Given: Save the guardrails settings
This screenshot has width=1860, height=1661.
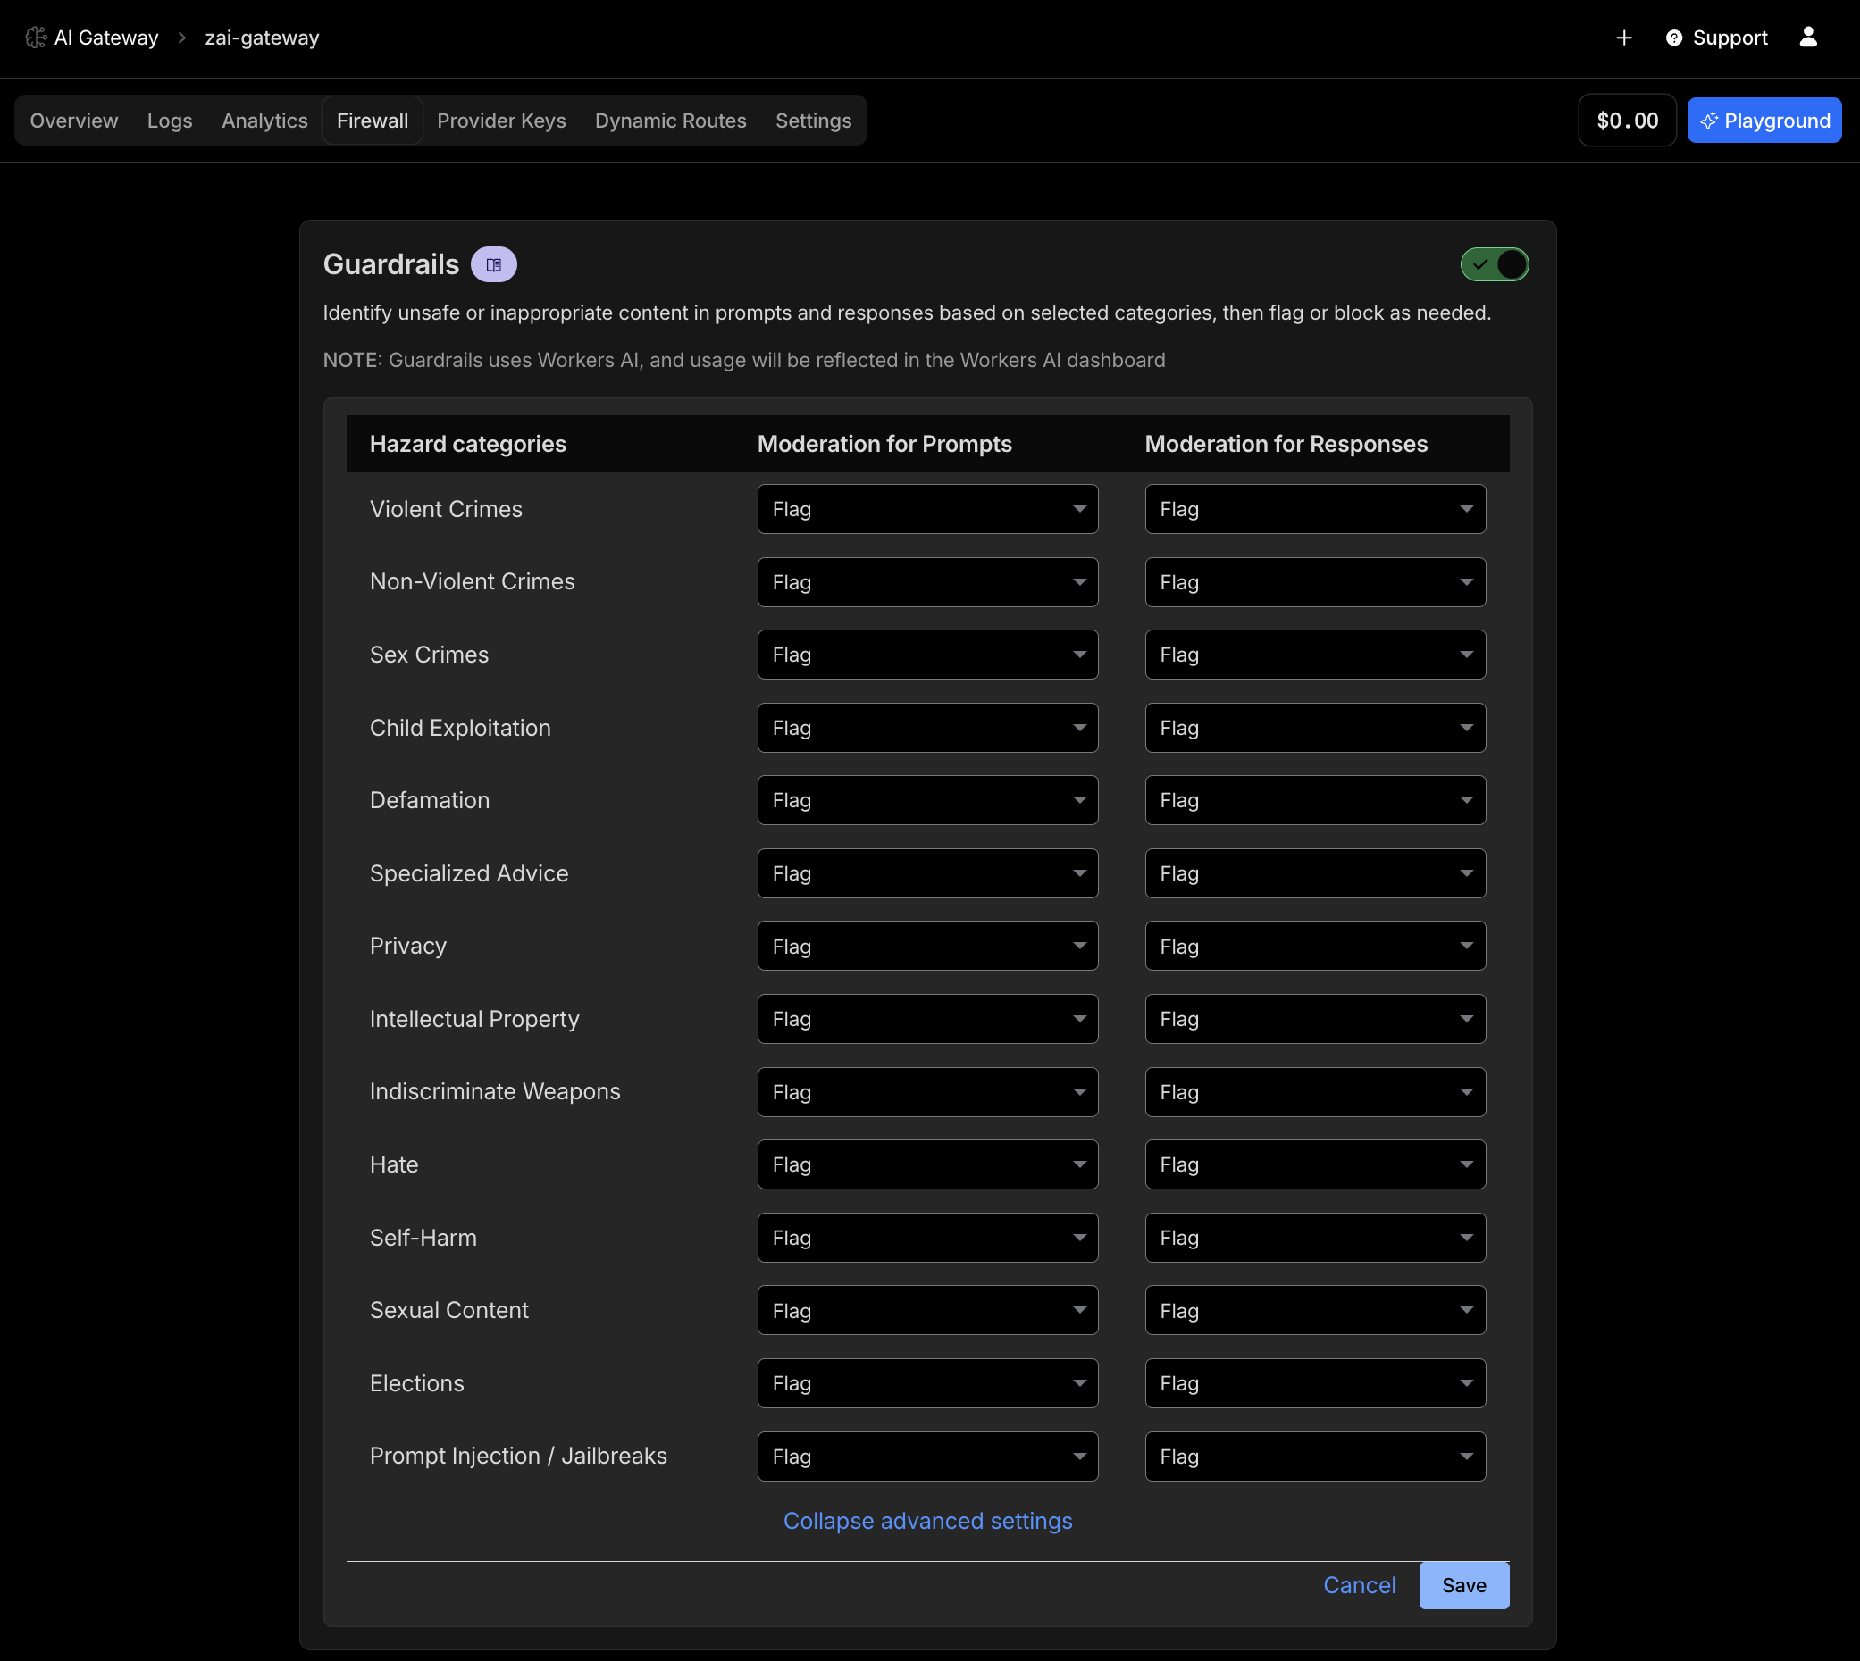Looking at the screenshot, I should [x=1463, y=1585].
